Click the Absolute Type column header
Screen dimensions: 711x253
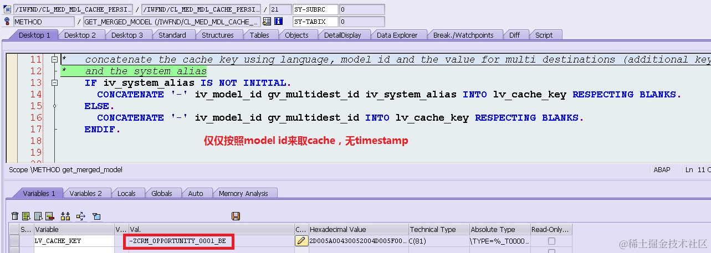point(499,229)
